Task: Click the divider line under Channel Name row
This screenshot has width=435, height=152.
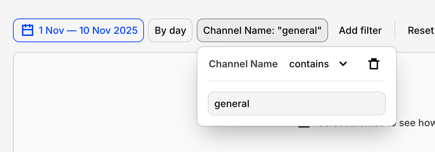Action: point(297,81)
